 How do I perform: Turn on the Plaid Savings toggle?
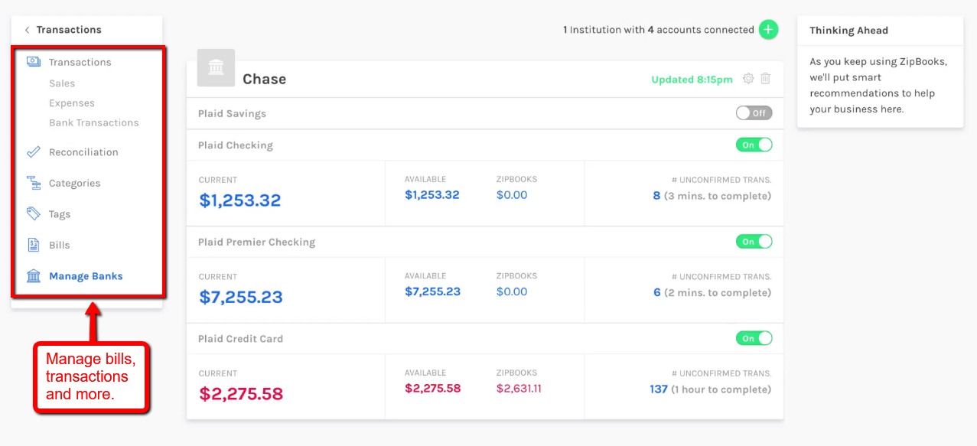pos(754,113)
